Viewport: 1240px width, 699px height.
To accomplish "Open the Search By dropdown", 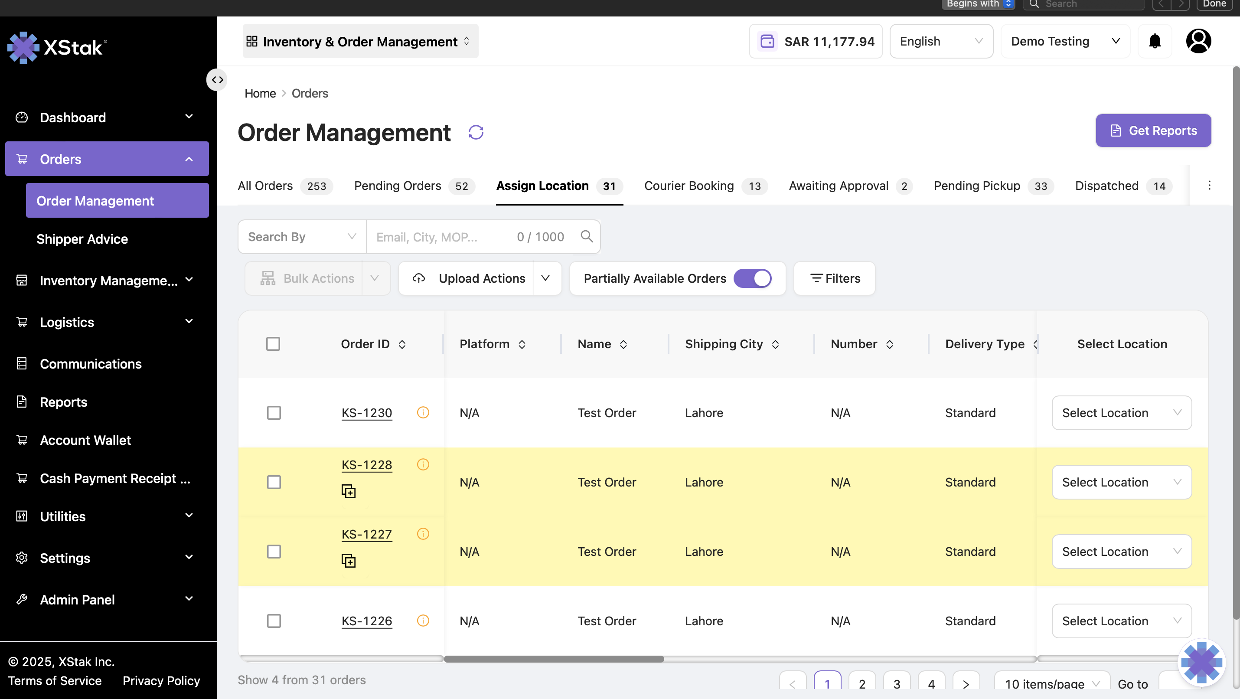I will (x=302, y=237).
